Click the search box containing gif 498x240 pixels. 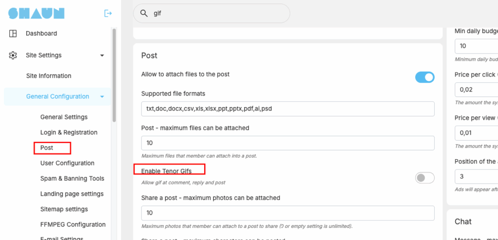click(212, 13)
